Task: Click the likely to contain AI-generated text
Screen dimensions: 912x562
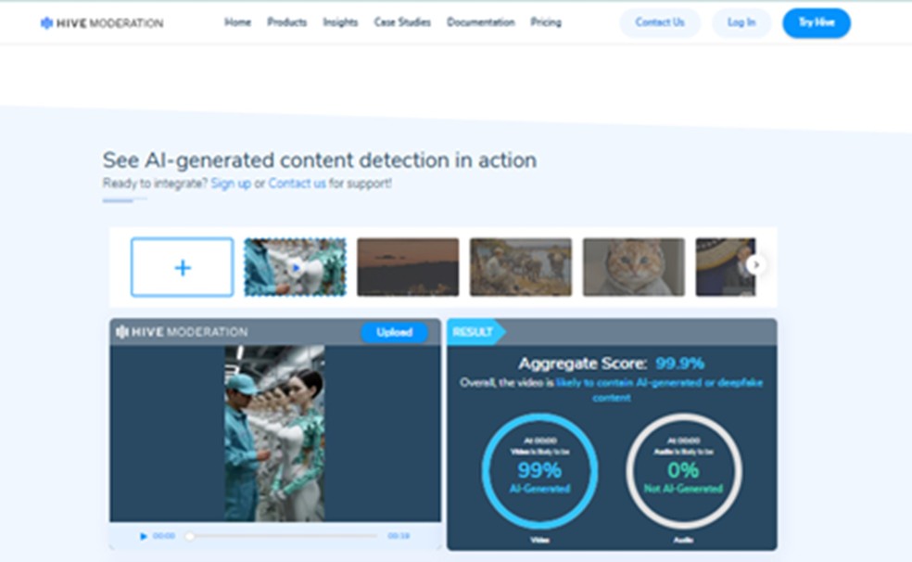Action: pyautogui.click(x=659, y=390)
